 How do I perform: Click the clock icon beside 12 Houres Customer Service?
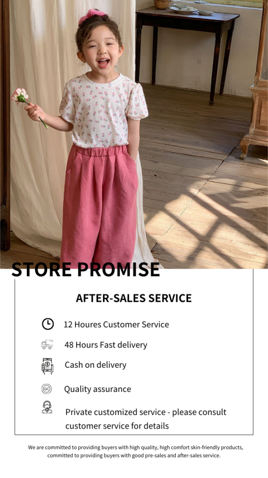(x=48, y=324)
